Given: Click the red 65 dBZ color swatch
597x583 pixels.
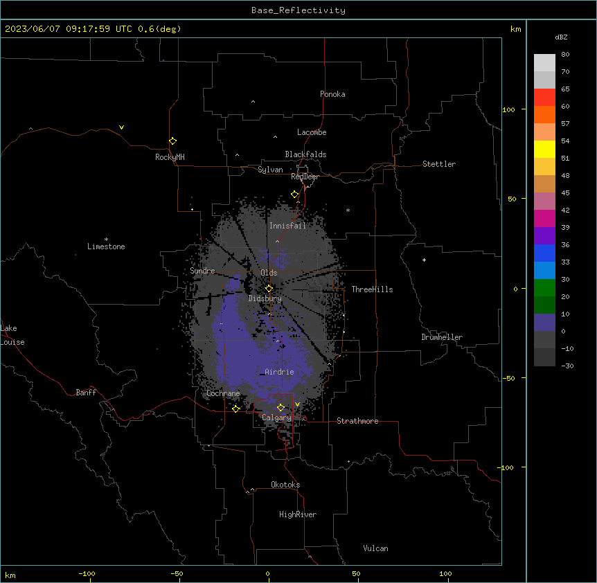Looking at the screenshot, I should coord(544,97).
